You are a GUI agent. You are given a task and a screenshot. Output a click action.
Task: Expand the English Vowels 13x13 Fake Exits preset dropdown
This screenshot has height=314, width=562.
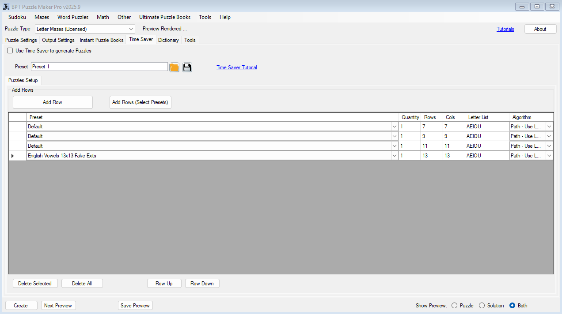394,156
